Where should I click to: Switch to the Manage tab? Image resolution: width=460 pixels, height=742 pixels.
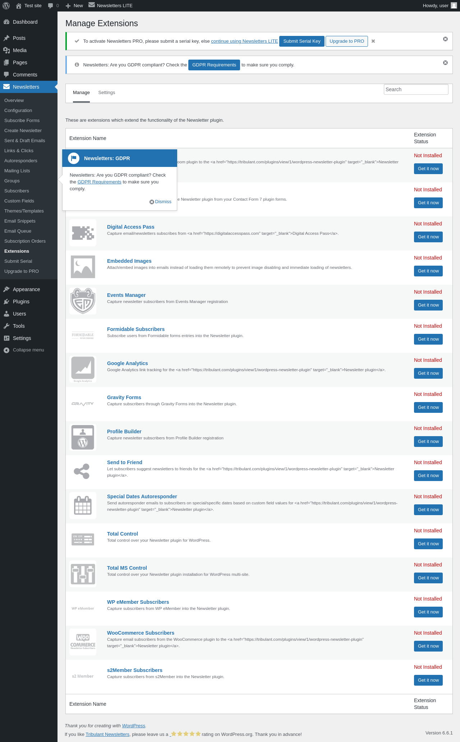81,93
